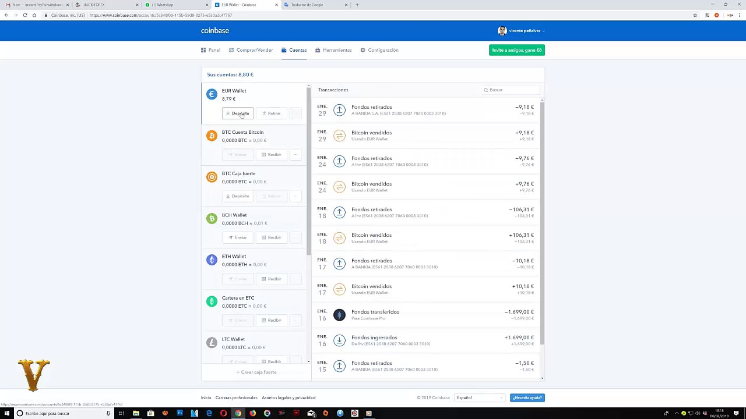Click the microphone icon in taskbar search
The image size is (746, 419).
coord(108,413)
